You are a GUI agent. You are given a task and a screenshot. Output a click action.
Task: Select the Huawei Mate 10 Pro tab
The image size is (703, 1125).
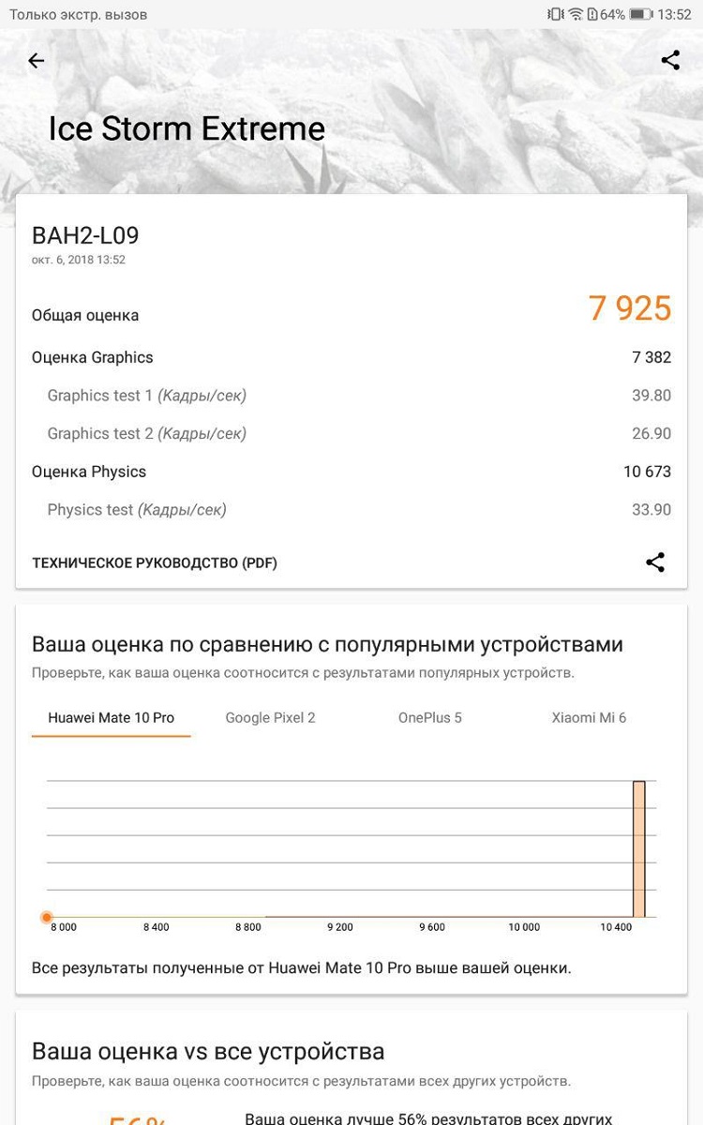(x=111, y=718)
